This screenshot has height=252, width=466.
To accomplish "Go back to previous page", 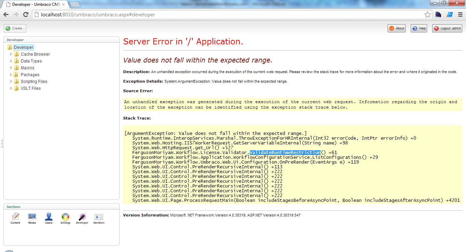I will tap(6, 15).
